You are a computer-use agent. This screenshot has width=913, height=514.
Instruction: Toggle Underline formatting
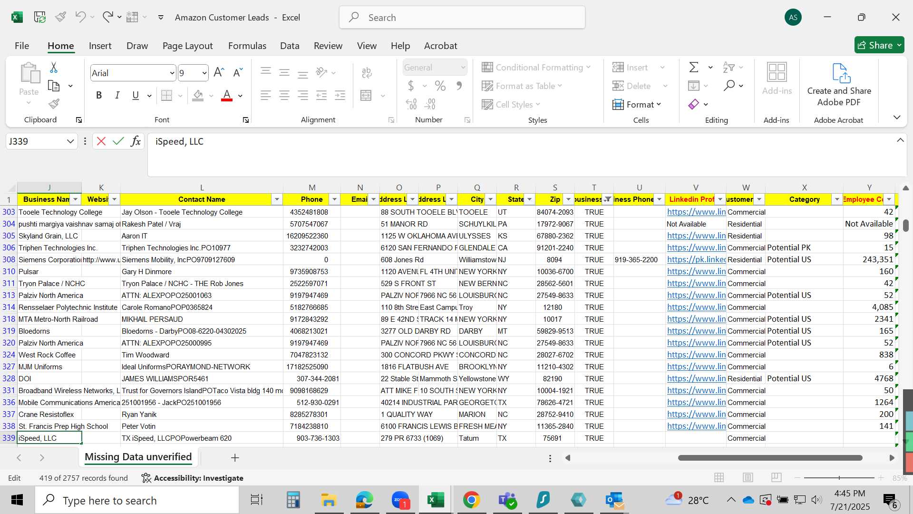(136, 96)
